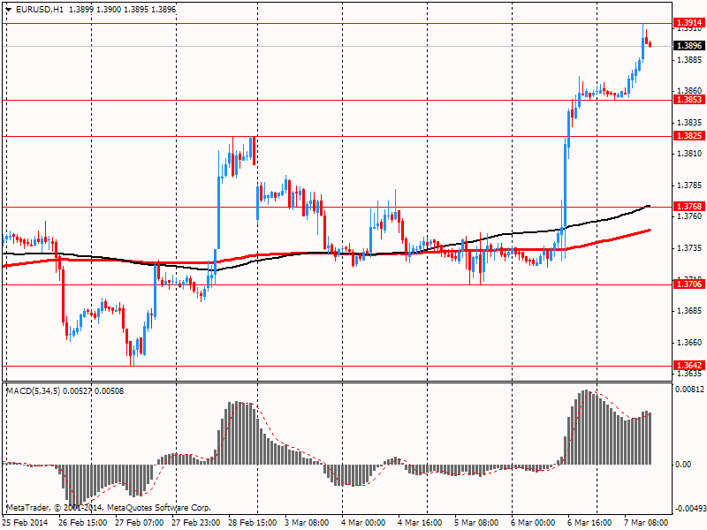707x530 pixels.
Task: Click the 27 Feb 23:00 time axis label
Action: pos(196,523)
